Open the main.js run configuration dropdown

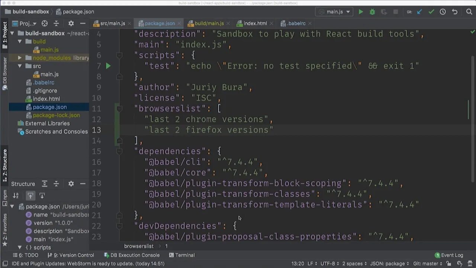pyautogui.click(x=335, y=12)
